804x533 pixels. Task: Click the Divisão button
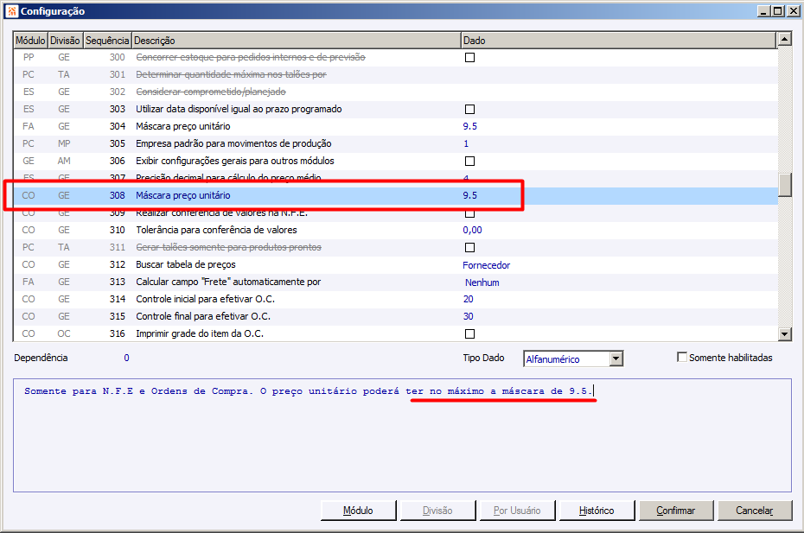pos(437,511)
